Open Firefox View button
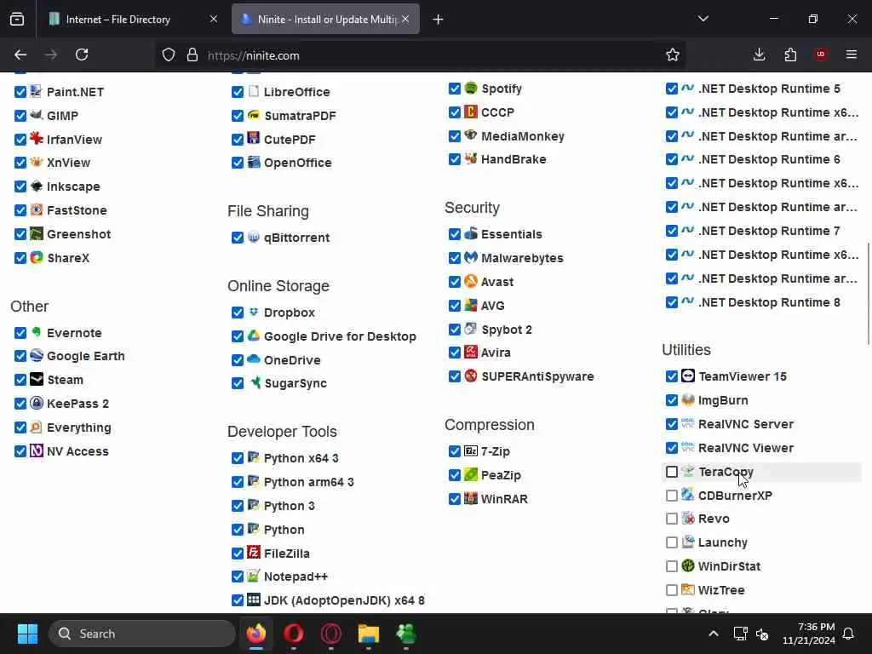872x654 pixels. click(x=17, y=20)
